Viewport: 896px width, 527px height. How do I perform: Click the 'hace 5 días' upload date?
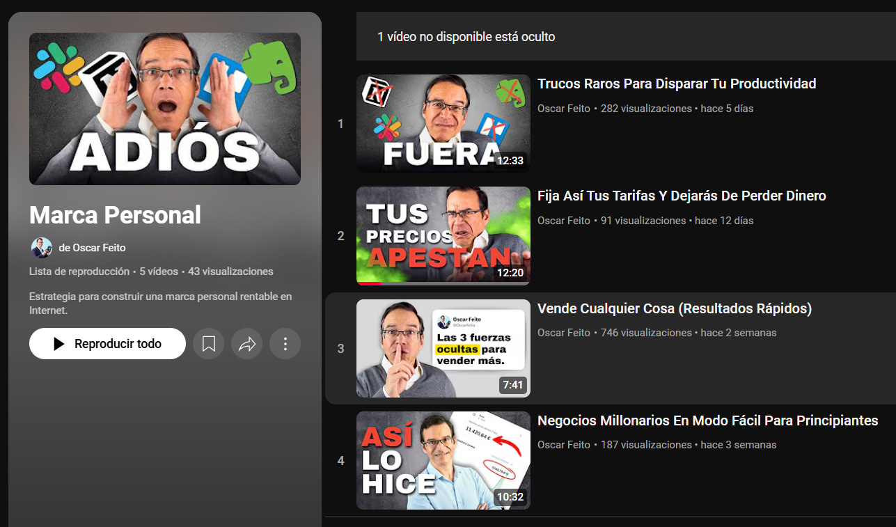(x=728, y=109)
